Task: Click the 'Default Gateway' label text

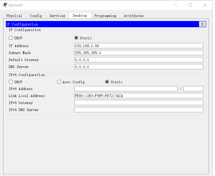Action: tap(24, 60)
